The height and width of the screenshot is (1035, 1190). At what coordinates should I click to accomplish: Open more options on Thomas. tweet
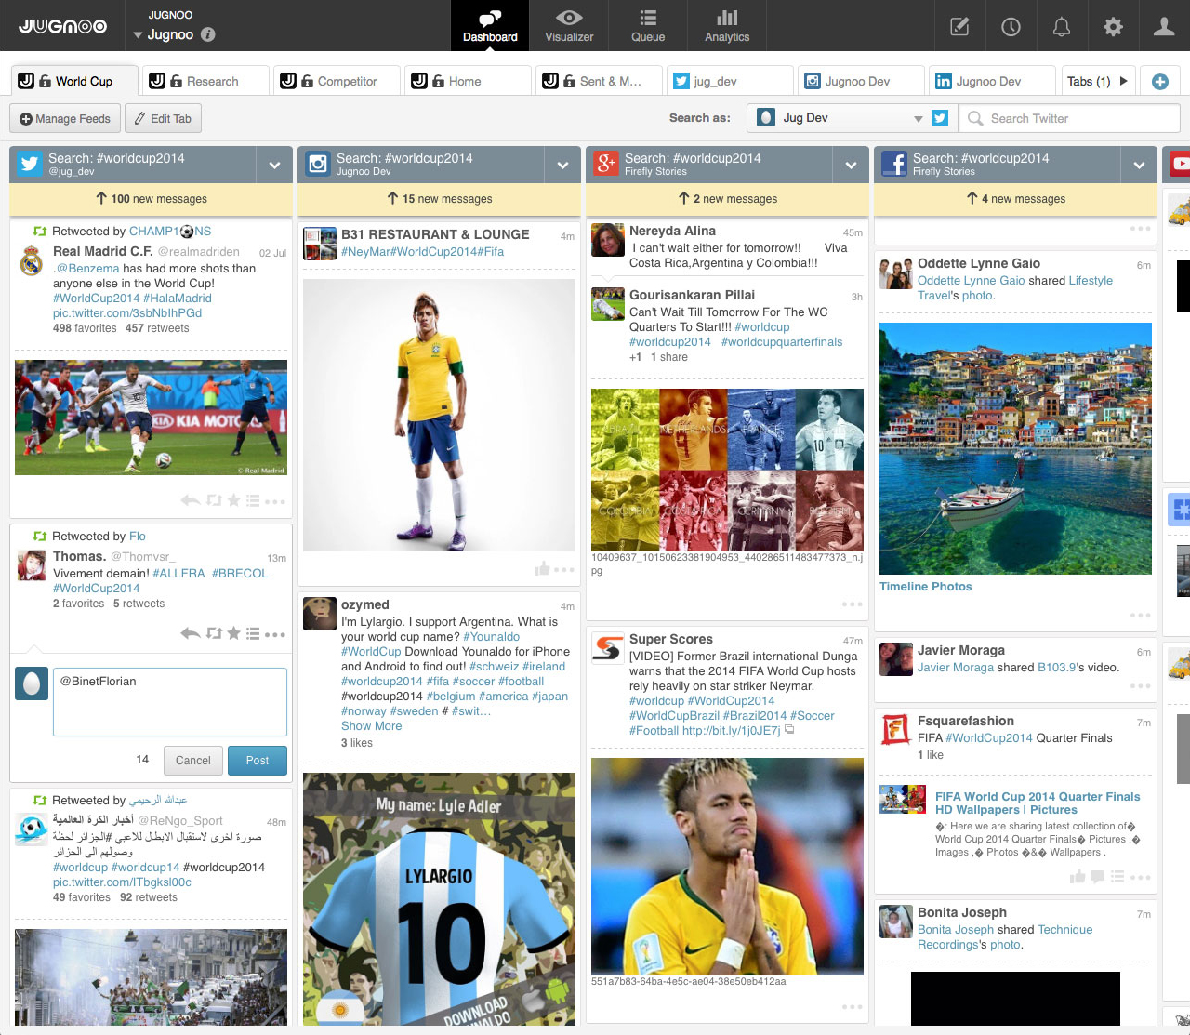point(274,634)
